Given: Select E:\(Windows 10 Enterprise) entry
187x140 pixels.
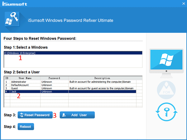Looking at the screenshot, I should pyautogui.click(x=73, y=53).
